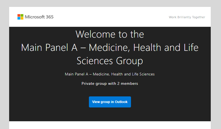Click the blank header space between logo and tagline
The width and height of the screenshot is (221, 129).
pos(111,17)
